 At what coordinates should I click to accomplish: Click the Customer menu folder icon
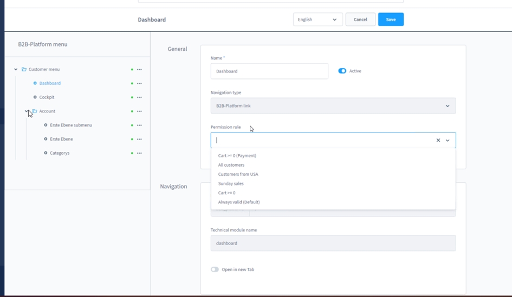tap(24, 70)
